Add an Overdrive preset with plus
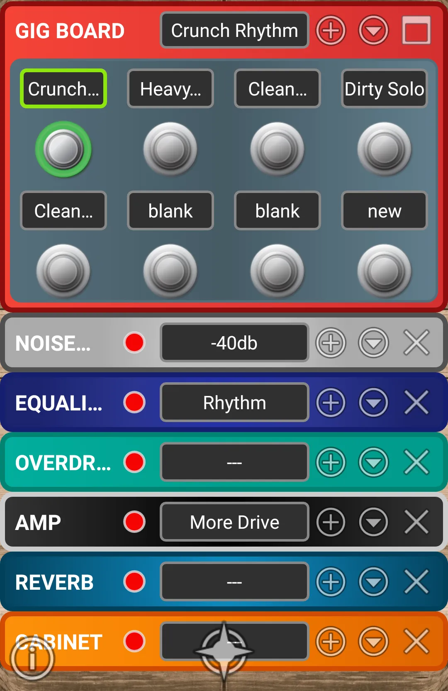The height and width of the screenshot is (691, 448). 331,462
